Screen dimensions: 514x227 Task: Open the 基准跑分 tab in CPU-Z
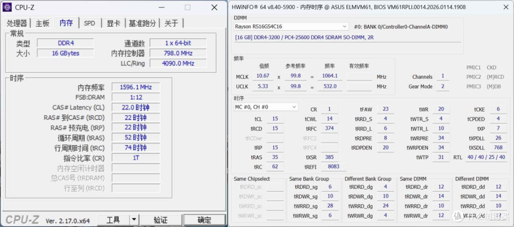tap(142, 23)
